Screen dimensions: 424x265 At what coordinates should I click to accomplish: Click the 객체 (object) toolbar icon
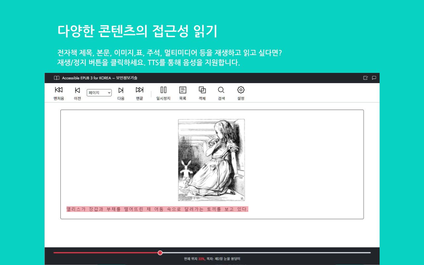(x=202, y=90)
